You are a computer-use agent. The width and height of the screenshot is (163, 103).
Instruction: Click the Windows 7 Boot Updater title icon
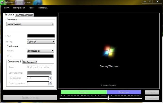[x=2, y=2]
